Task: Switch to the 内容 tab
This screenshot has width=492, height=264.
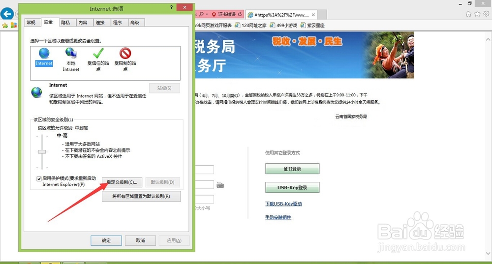Action: 83,22
